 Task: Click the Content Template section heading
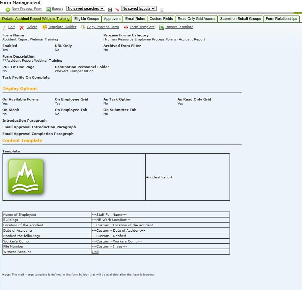pos(22,141)
